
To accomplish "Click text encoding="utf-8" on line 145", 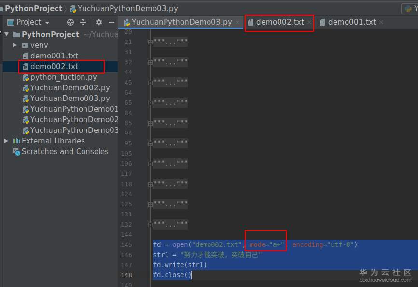I will tap(323, 244).
